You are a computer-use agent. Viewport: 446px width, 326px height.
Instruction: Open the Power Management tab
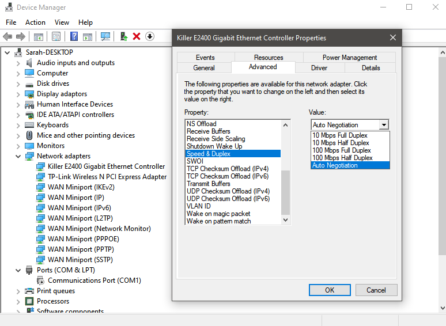349,58
